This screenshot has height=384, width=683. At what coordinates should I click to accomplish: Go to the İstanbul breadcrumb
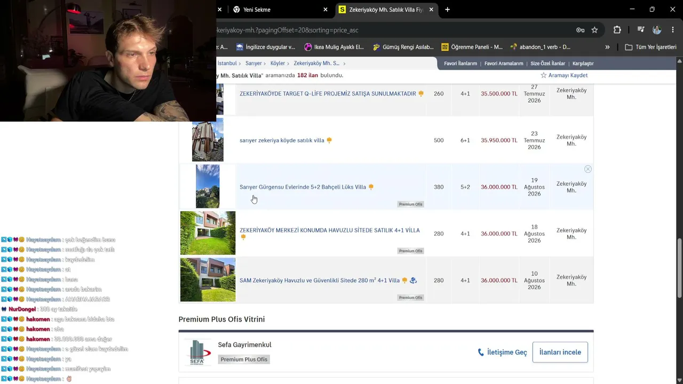click(227, 63)
